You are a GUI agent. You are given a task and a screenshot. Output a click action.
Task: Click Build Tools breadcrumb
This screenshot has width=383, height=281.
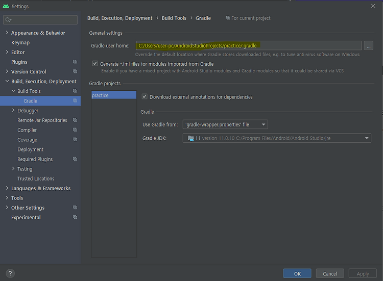point(174,18)
